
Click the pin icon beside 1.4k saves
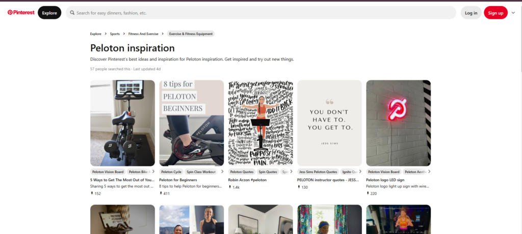(230, 187)
